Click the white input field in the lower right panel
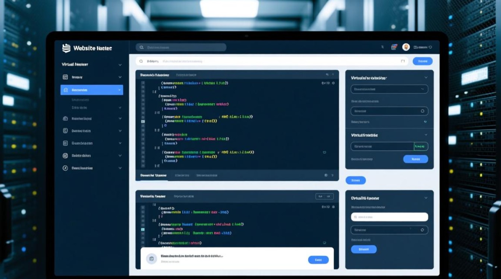This screenshot has height=279, width=501. (389, 217)
